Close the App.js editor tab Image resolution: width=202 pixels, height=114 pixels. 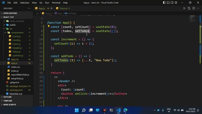(x=51, y=8)
